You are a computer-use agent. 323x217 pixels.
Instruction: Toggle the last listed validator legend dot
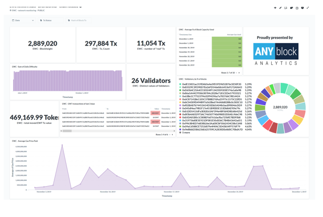coord(181,129)
